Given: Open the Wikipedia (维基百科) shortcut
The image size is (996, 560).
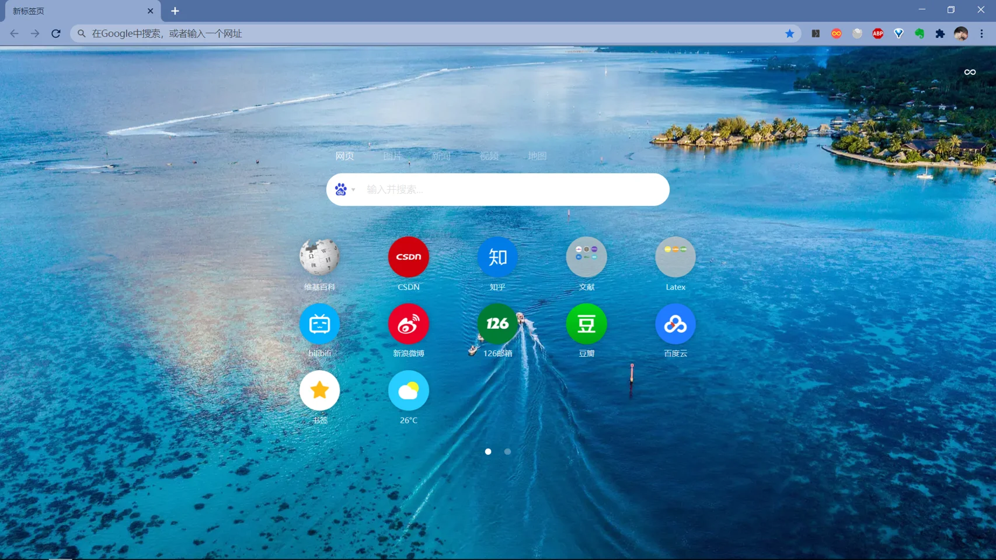Looking at the screenshot, I should (x=319, y=256).
